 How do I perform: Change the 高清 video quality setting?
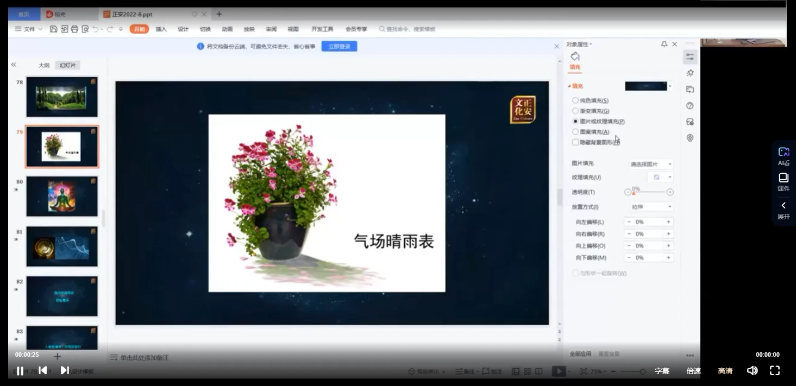coord(725,371)
